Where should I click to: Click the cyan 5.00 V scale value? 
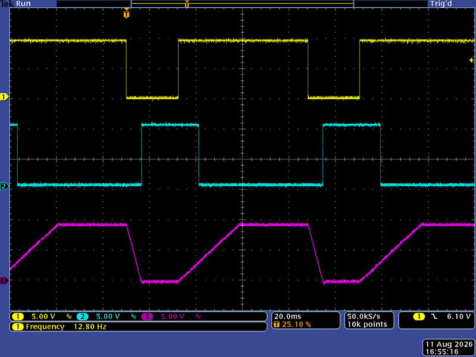tap(108, 317)
